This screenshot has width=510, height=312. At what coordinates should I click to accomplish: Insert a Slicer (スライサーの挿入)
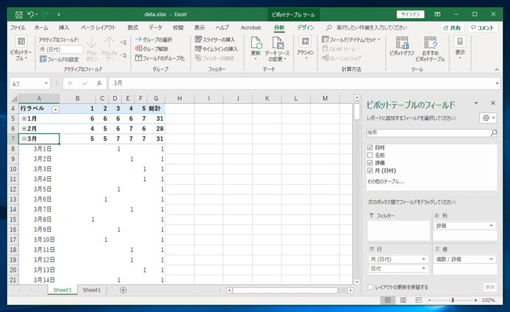click(x=215, y=40)
